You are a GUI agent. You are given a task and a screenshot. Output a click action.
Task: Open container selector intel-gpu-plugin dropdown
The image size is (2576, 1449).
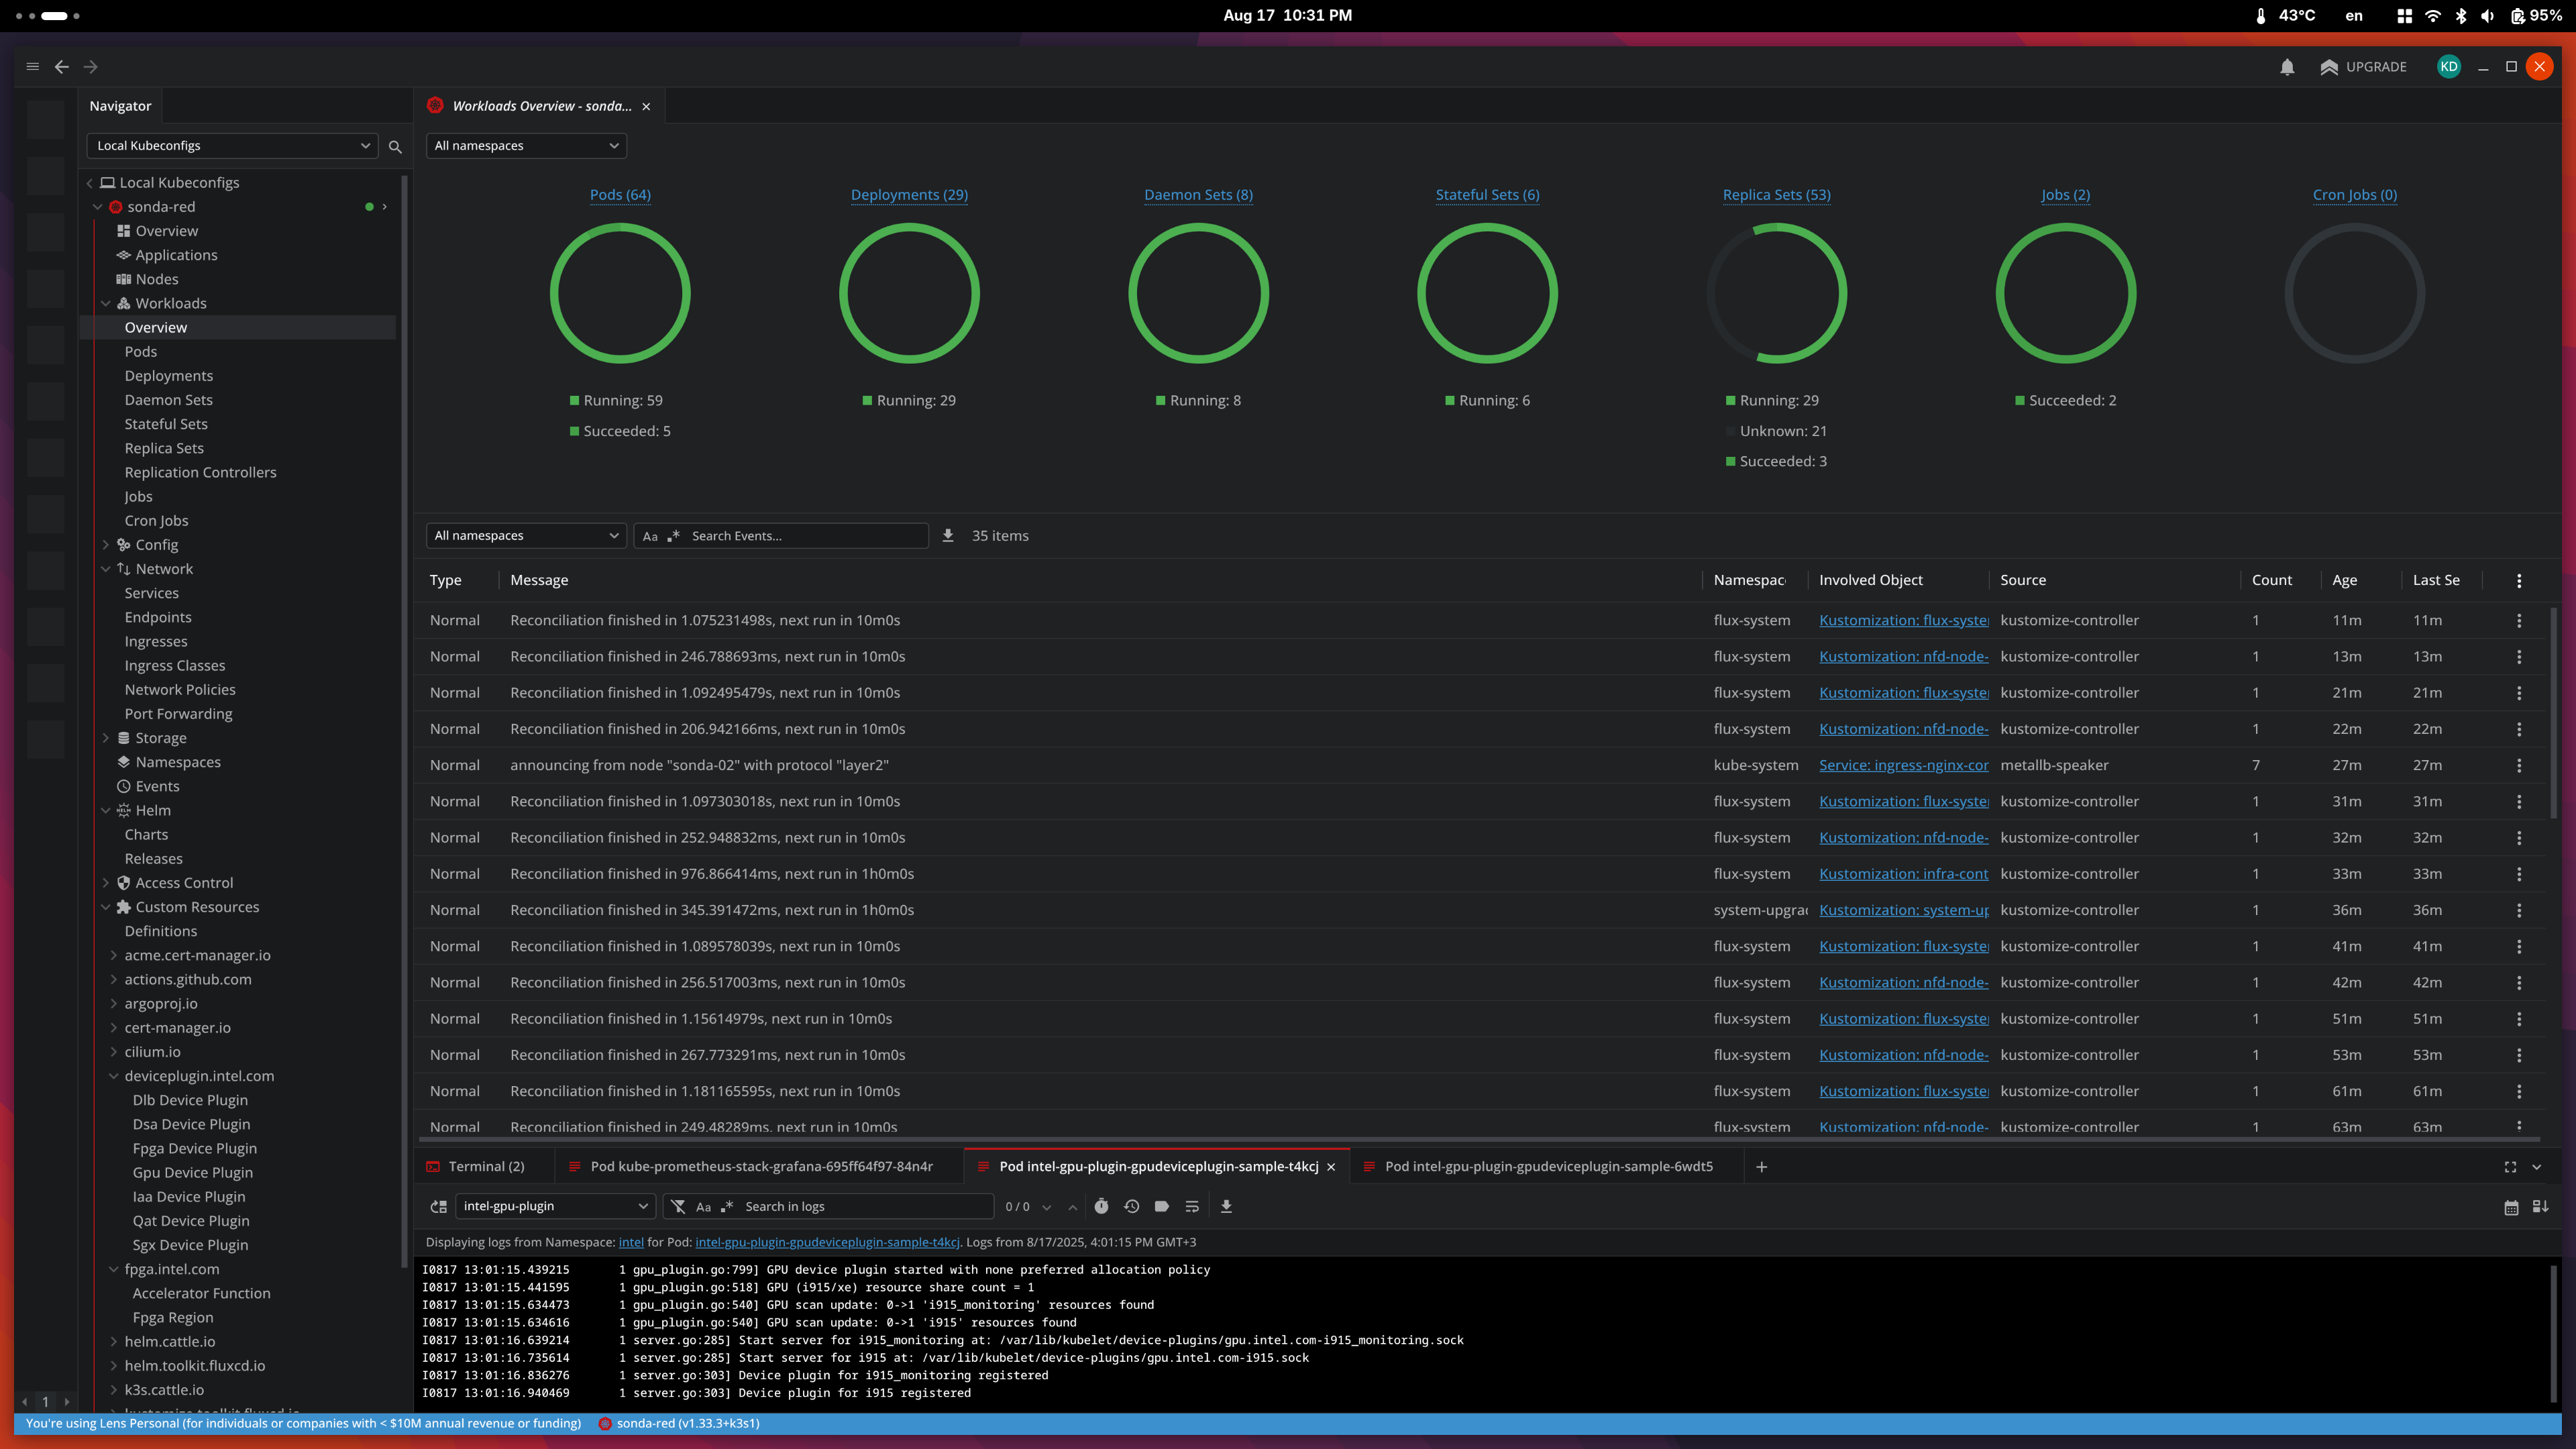(x=555, y=1206)
